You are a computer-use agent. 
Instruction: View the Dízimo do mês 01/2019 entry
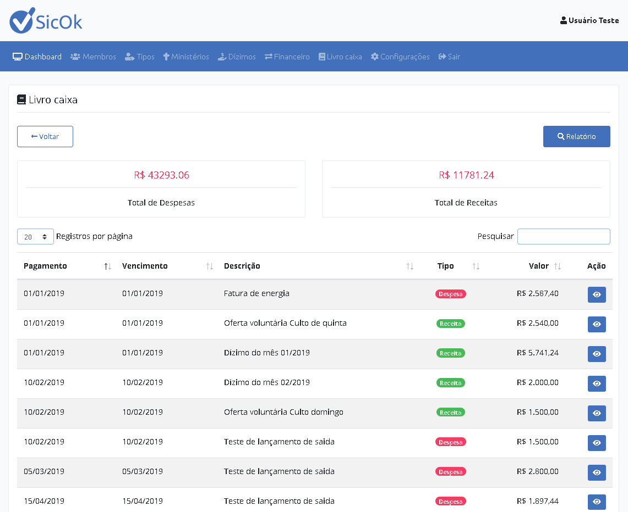tap(597, 354)
